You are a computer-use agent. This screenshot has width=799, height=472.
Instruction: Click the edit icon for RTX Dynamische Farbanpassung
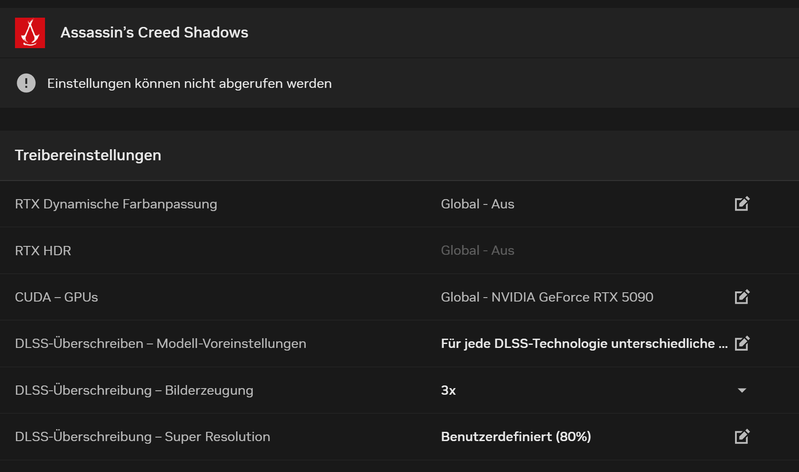(x=742, y=204)
